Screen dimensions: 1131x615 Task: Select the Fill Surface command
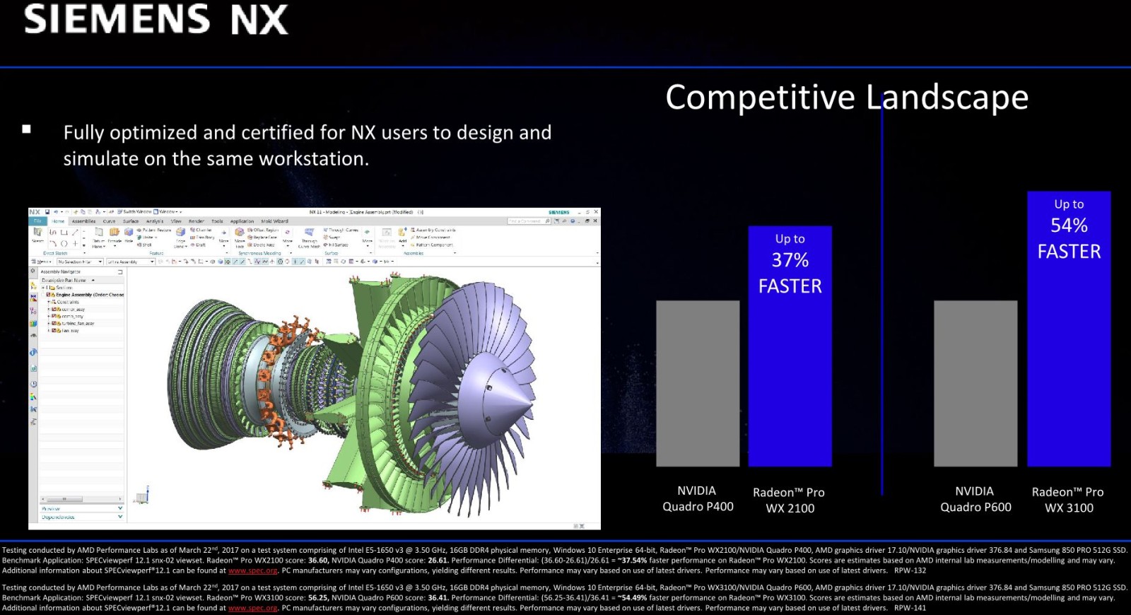click(335, 245)
